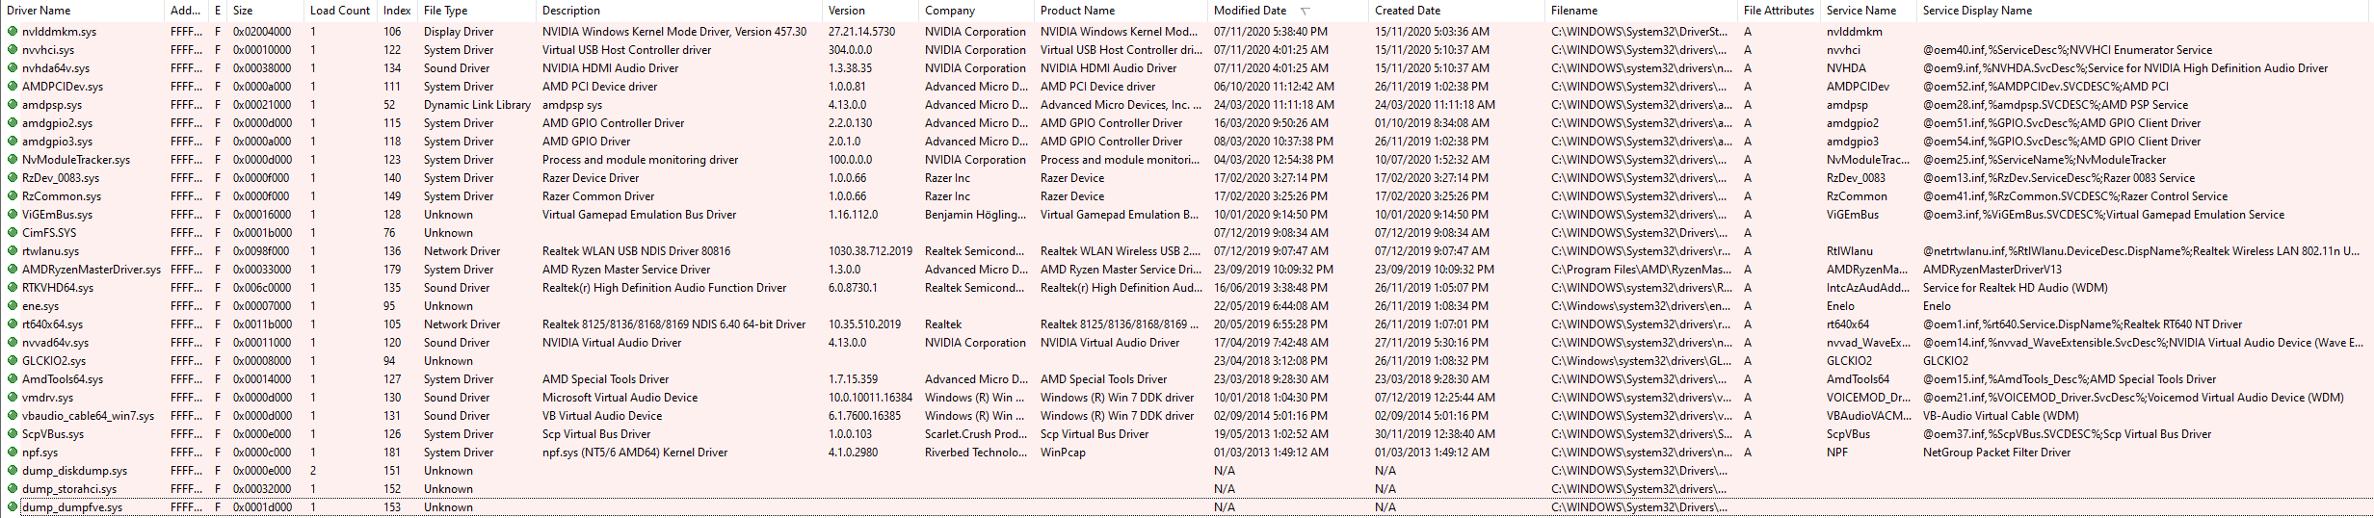Select the dump_diskdump.sys driver row
2374x518 pixels.
(x=1187, y=470)
